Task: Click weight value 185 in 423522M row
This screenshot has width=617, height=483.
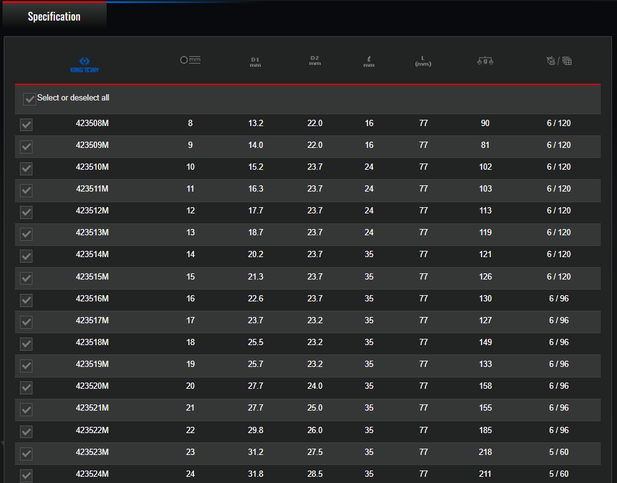Action: coord(485,430)
